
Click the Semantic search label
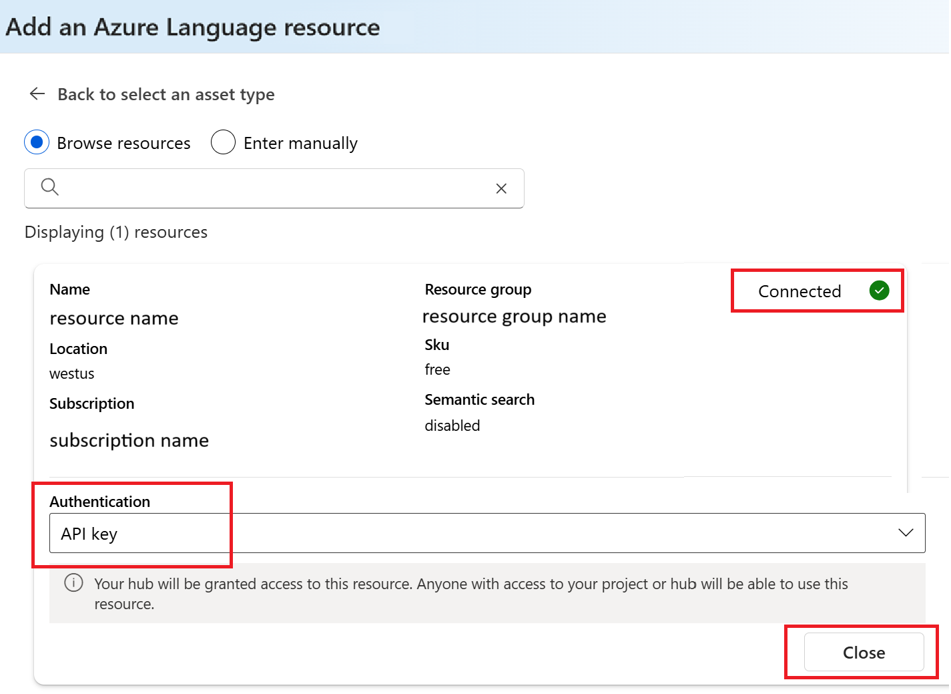(x=480, y=399)
